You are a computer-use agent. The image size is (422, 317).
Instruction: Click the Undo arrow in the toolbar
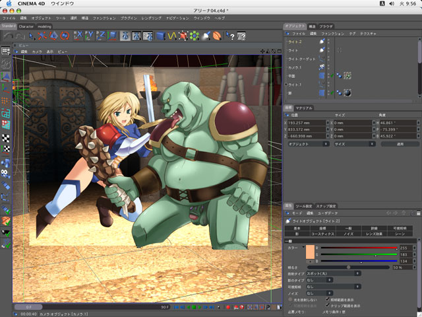9,36
